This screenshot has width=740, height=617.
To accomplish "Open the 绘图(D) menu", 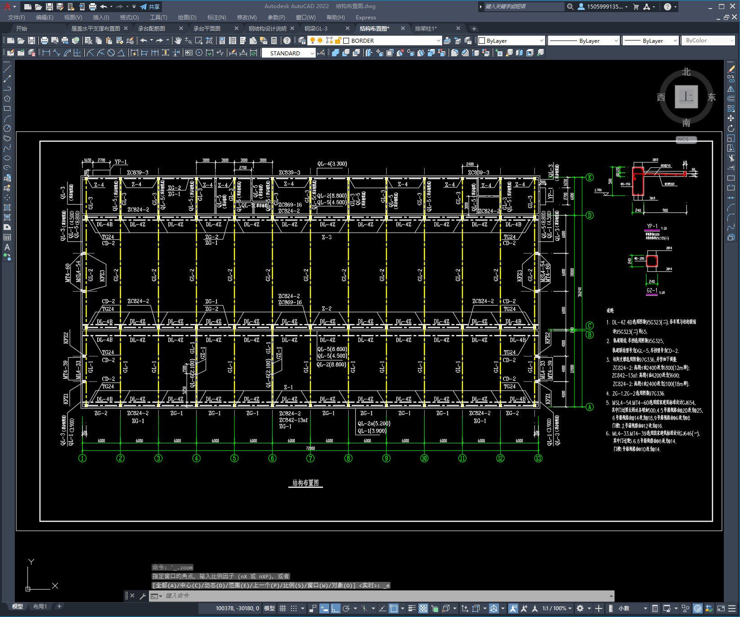I will (x=187, y=18).
